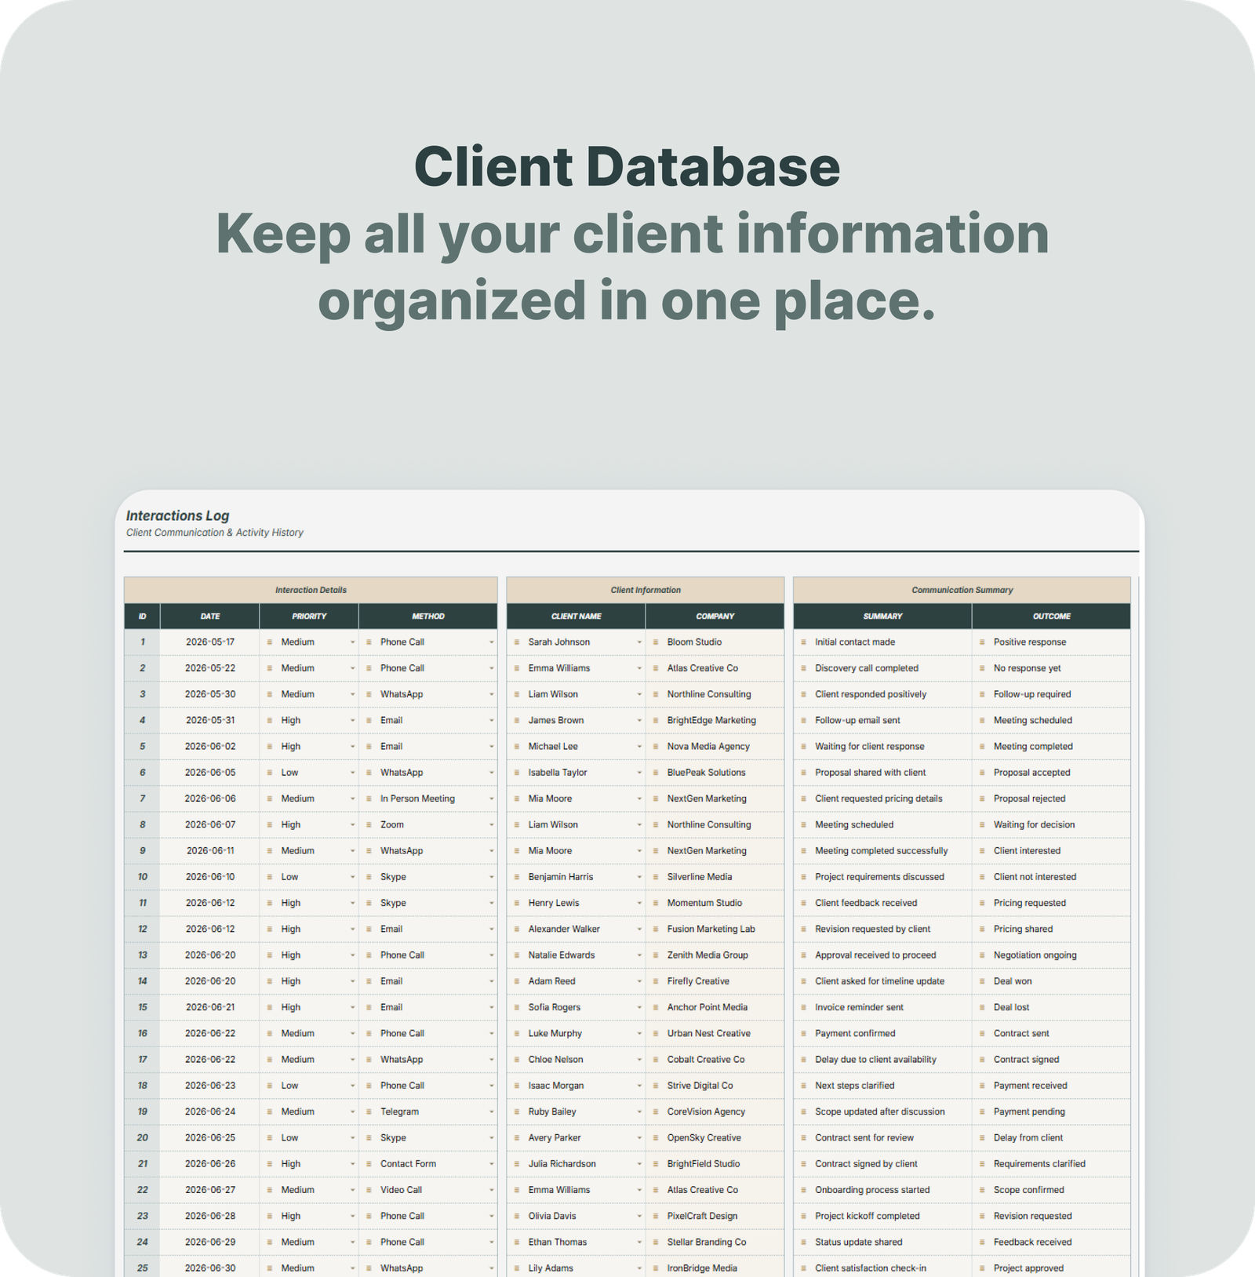
Task: Click handle icon beside PixelCraft Design
Action: tap(656, 1216)
